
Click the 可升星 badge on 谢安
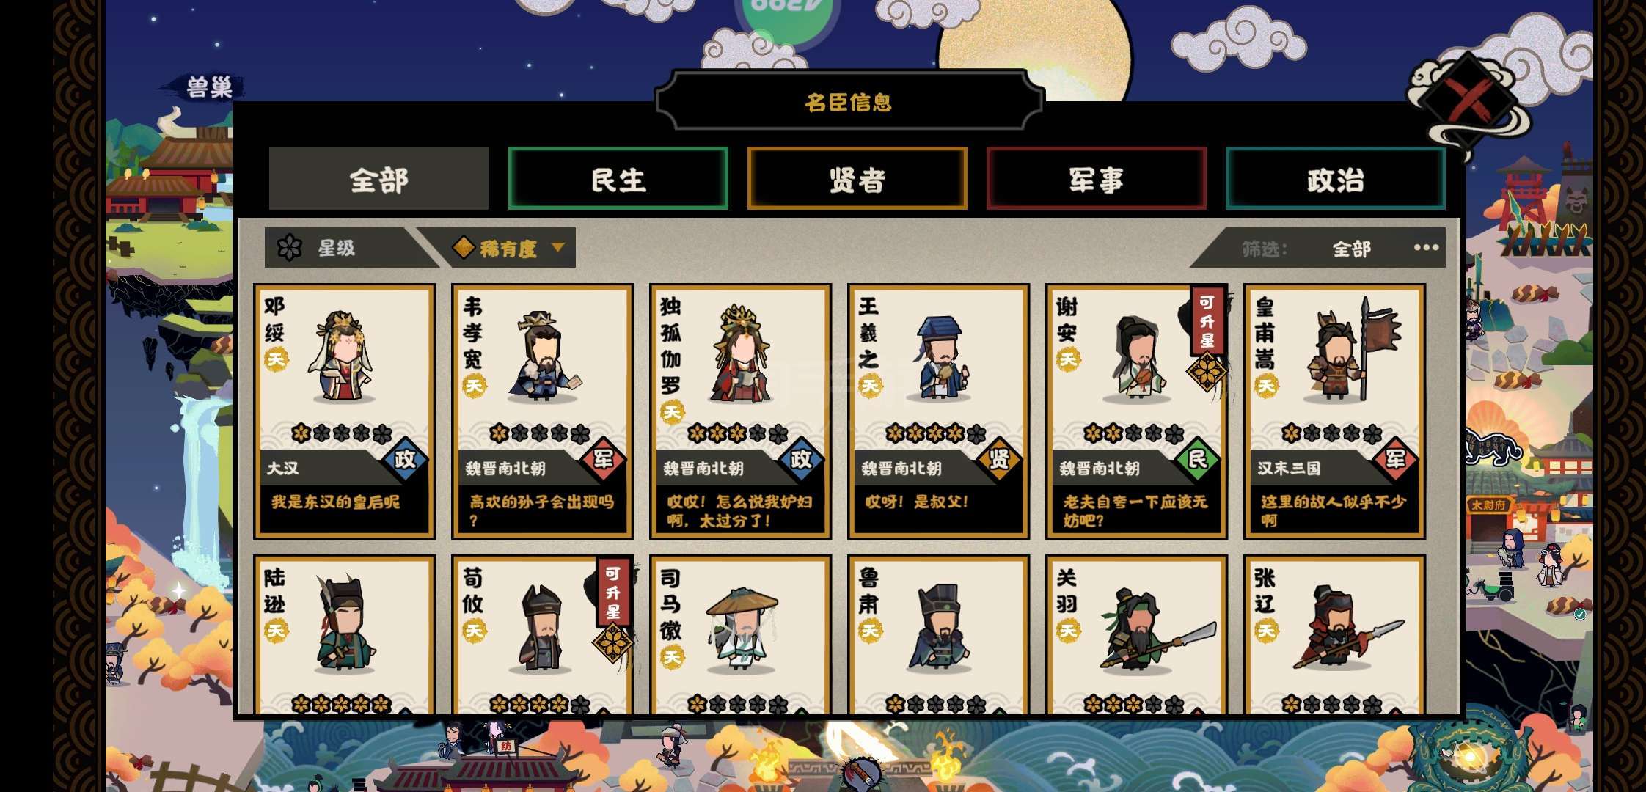point(1207,321)
